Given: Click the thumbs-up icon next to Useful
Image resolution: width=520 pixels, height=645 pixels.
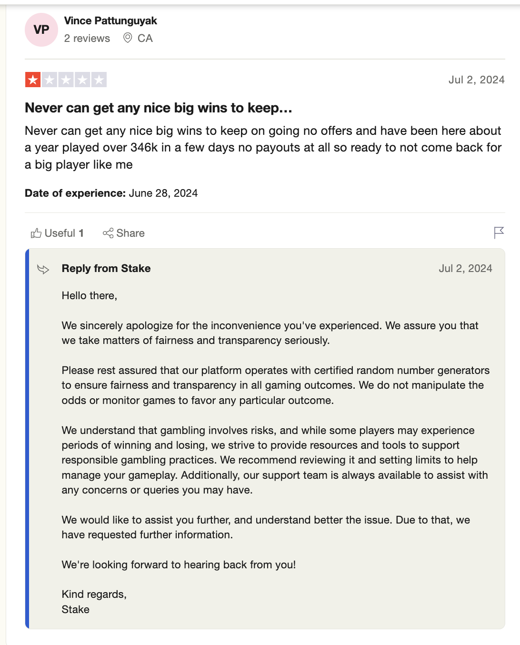Looking at the screenshot, I should coord(36,233).
